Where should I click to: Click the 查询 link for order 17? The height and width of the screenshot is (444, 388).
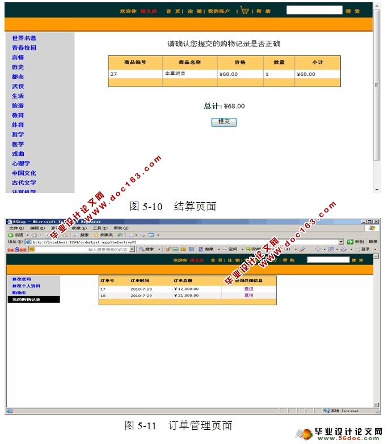click(248, 289)
